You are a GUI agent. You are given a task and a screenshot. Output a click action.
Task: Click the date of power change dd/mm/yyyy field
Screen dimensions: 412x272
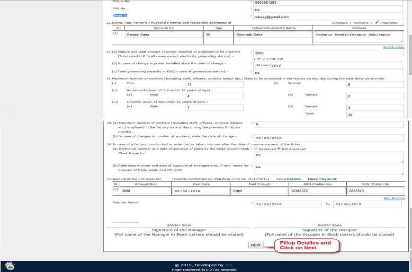pos(328,65)
